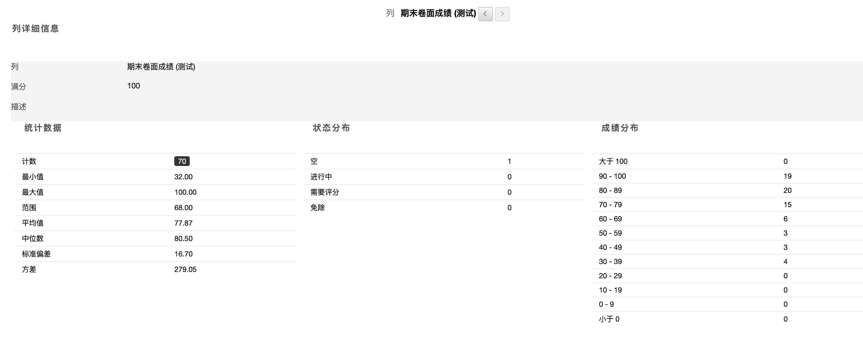Click the 90 - 100 grade range row
This screenshot has width=863, height=344.
click(612, 176)
